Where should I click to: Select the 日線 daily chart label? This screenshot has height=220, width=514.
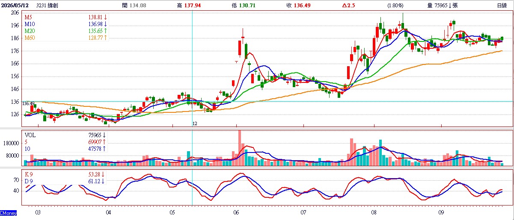point(502,5)
